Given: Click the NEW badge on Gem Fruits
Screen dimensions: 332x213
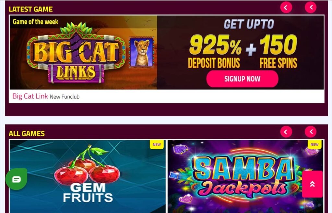Looking at the screenshot, I should 157,144.
